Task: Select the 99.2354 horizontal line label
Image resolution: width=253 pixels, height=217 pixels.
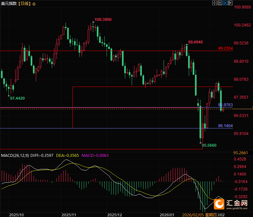Action: (x=225, y=48)
